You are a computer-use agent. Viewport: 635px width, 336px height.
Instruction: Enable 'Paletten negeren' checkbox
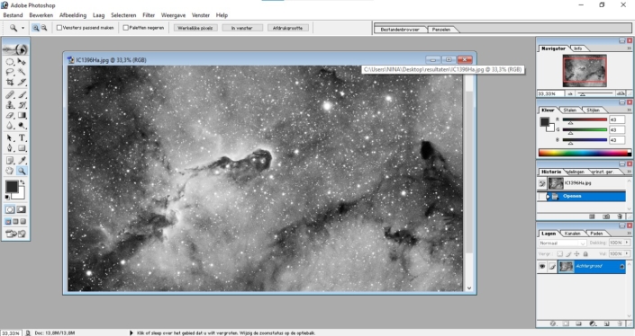click(x=125, y=28)
